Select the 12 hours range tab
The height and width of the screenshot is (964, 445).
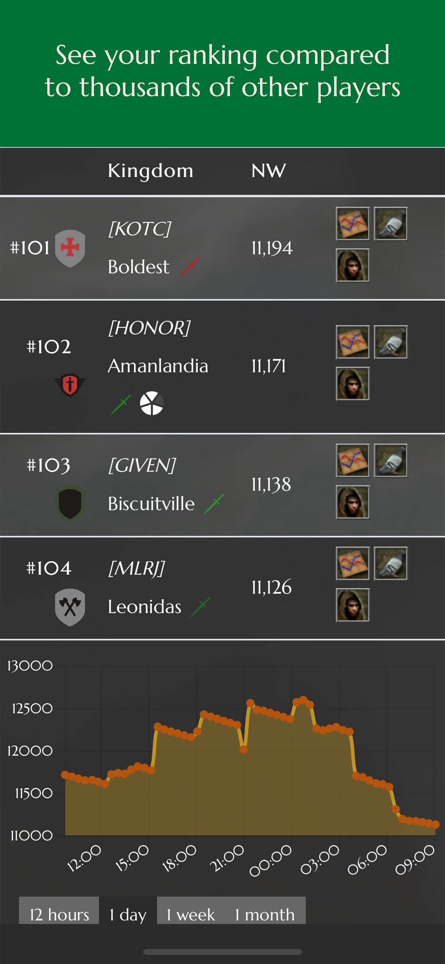click(59, 915)
